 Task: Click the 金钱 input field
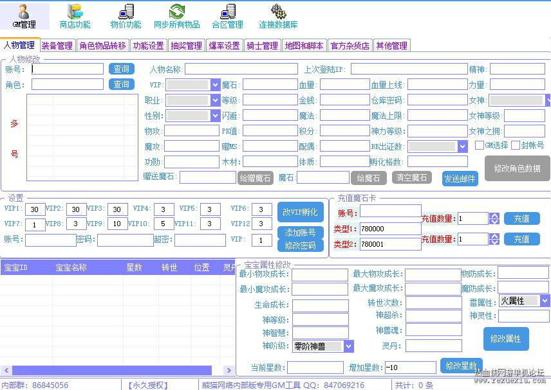(345, 100)
